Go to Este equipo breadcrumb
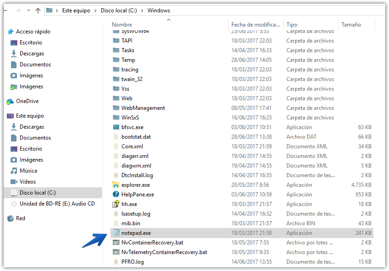This screenshot has height=271, width=389. click(76, 11)
